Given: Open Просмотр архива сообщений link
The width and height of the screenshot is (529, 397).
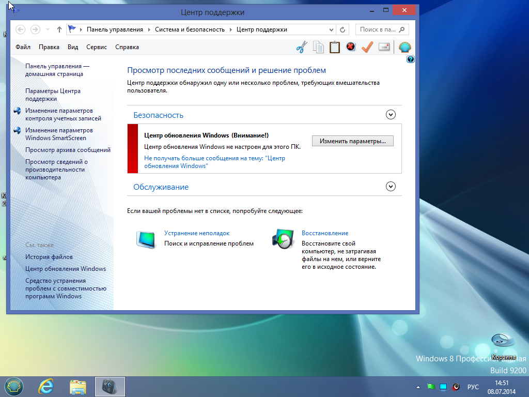Looking at the screenshot, I should pyautogui.click(x=68, y=150).
